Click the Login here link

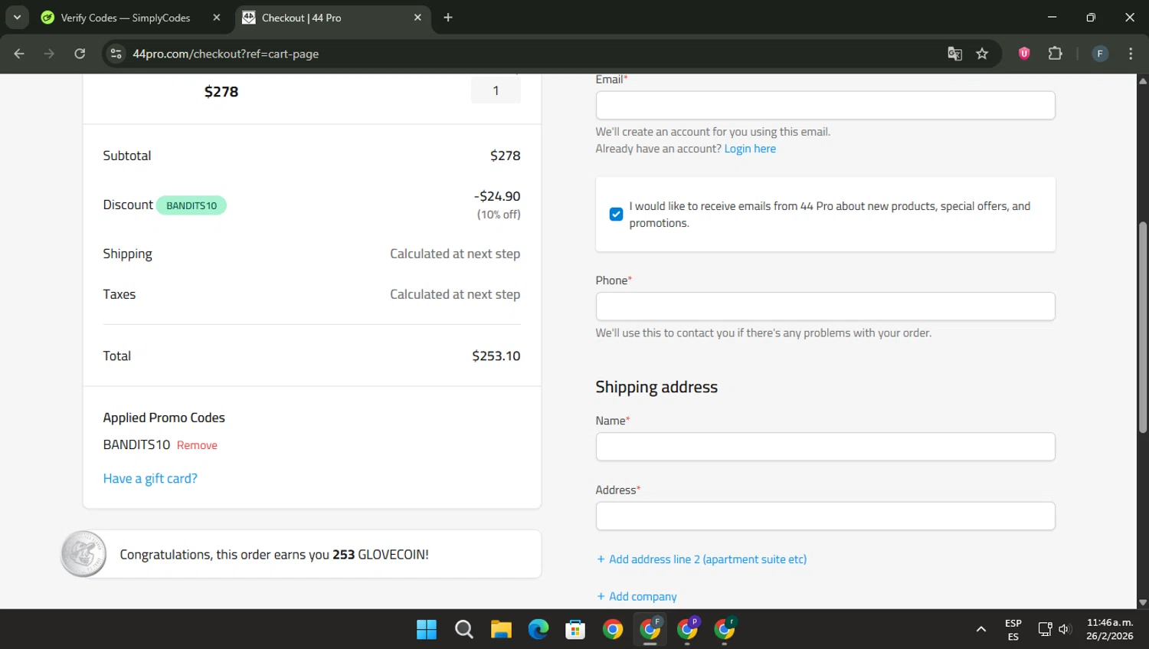click(x=750, y=149)
